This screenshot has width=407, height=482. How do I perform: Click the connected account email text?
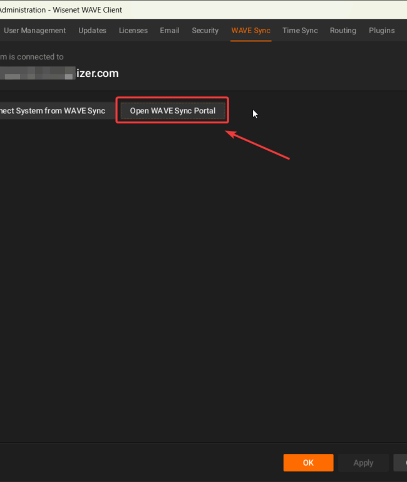[x=59, y=73]
